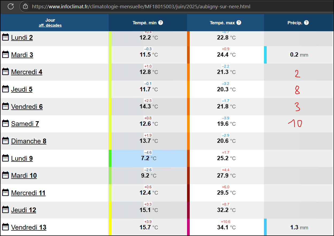Click the help icon next to Tempé. max
The height and width of the screenshot is (236, 334).
[x=239, y=23]
